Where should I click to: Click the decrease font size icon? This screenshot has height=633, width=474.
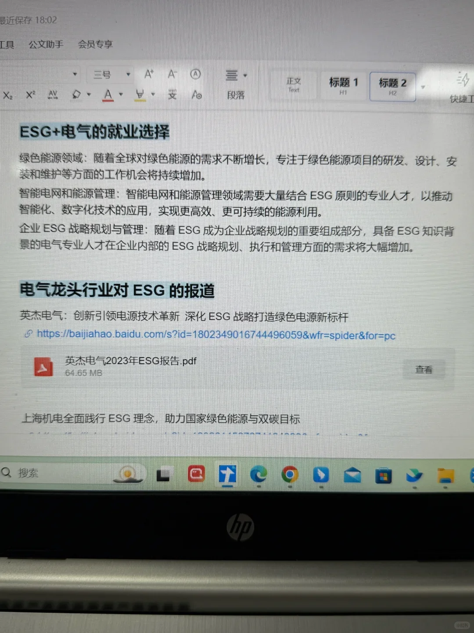tap(172, 75)
